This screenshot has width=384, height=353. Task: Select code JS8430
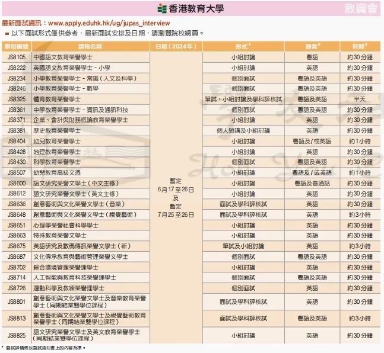(17, 162)
